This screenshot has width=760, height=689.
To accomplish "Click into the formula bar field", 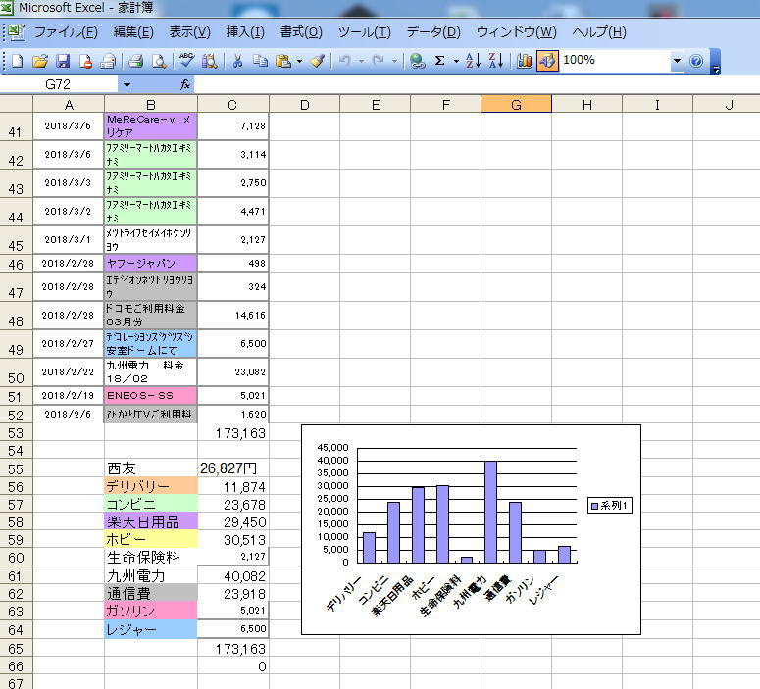I will (475, 85).
